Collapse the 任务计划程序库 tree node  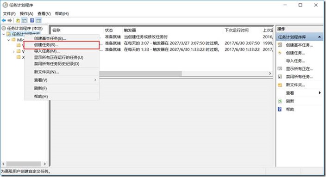pyautogui.click(x=4, y=34)
